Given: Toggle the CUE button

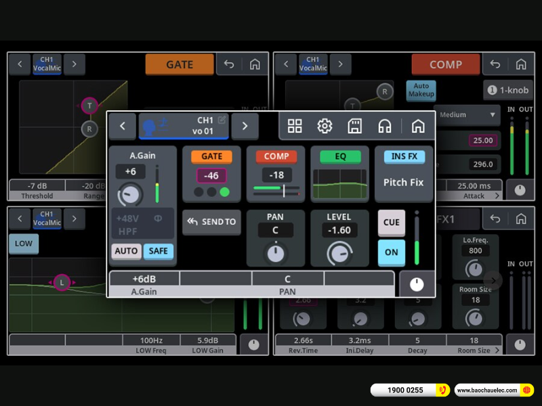Looking at the screenshot, I should [392, 223].
